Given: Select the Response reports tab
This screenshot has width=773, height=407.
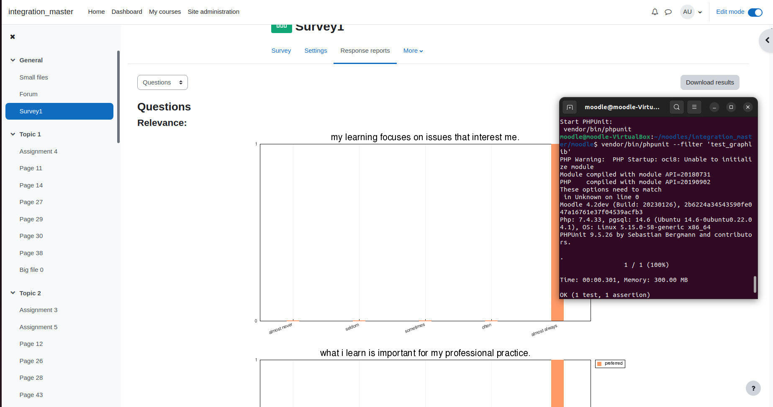Looking at the screenshot, I should tap(365, 51).
